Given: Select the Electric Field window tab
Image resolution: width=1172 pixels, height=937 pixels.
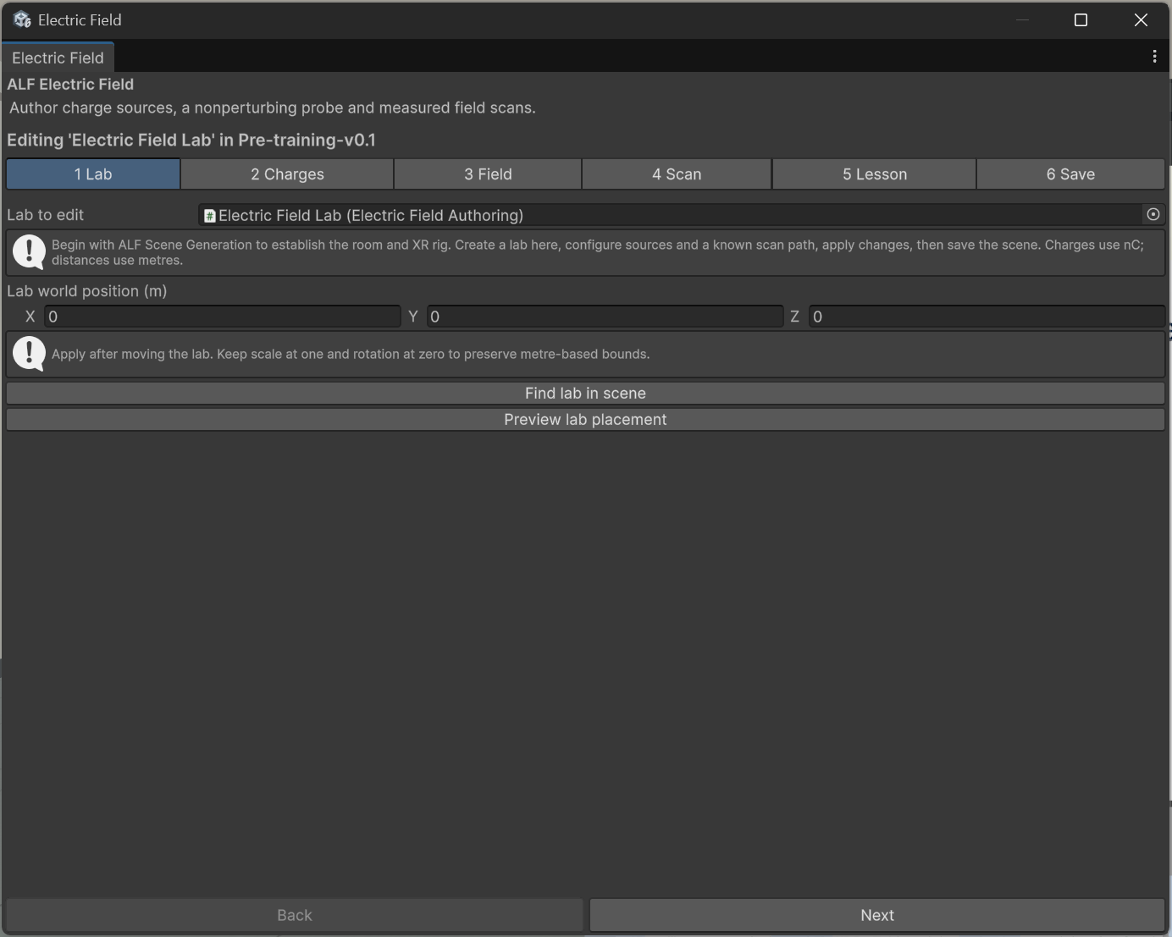Looking at the screenshot, I should coord(58,58).
